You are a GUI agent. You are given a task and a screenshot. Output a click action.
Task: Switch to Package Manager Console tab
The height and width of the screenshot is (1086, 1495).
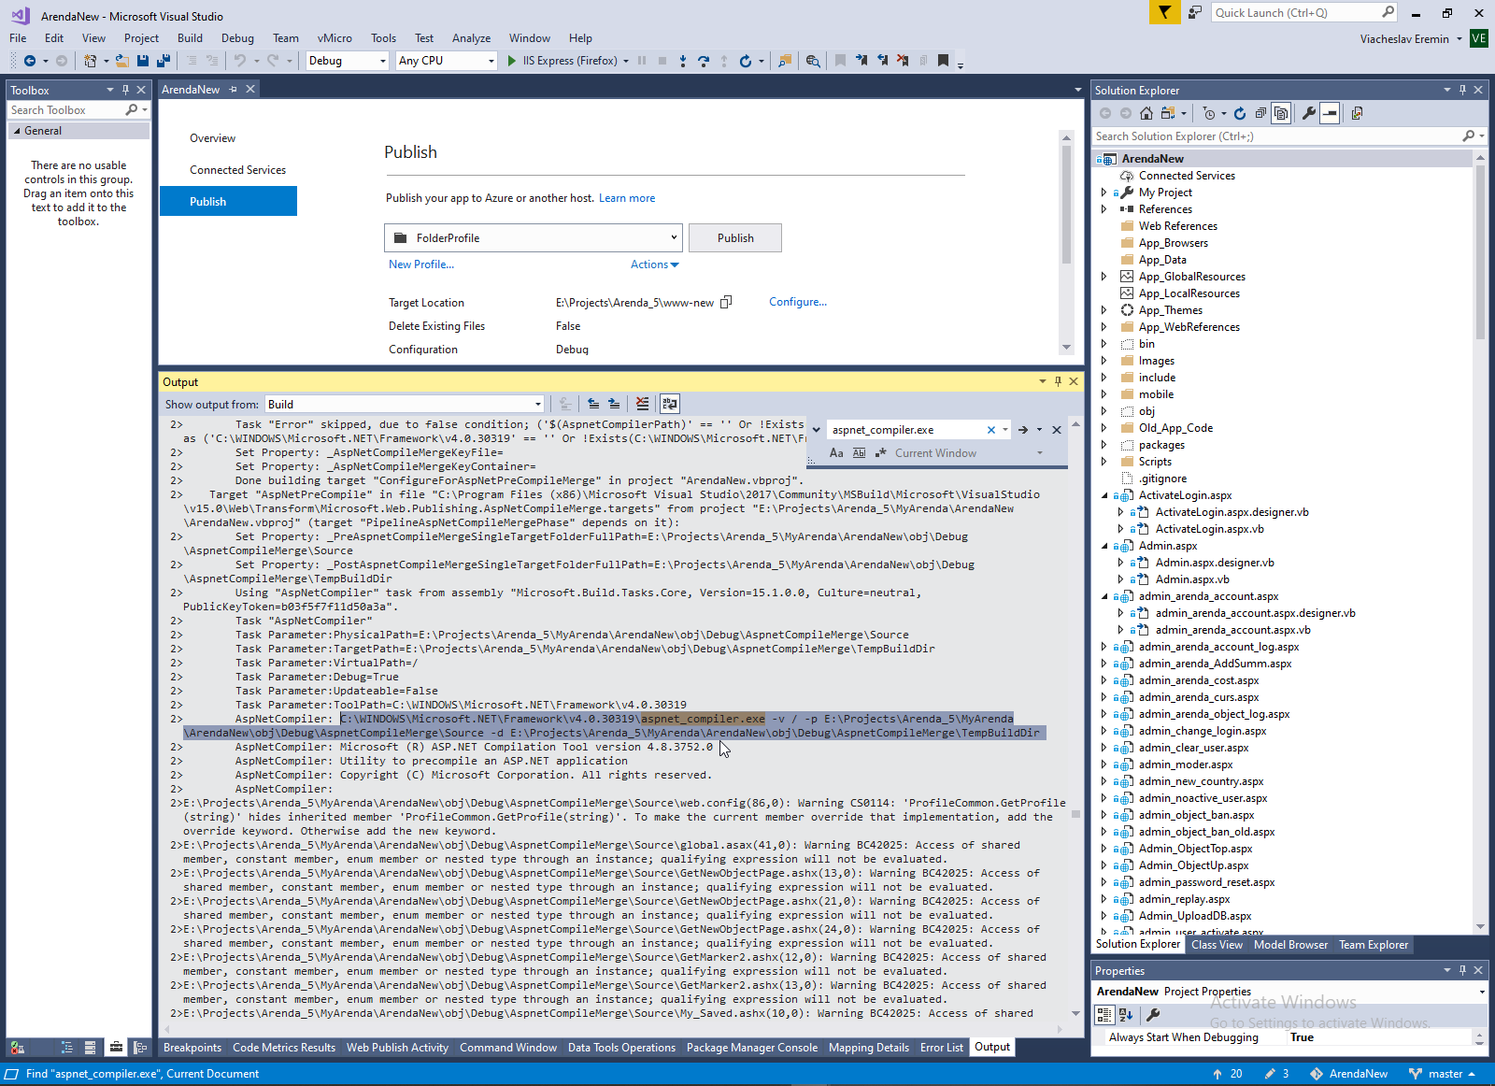coord(751,1048)
